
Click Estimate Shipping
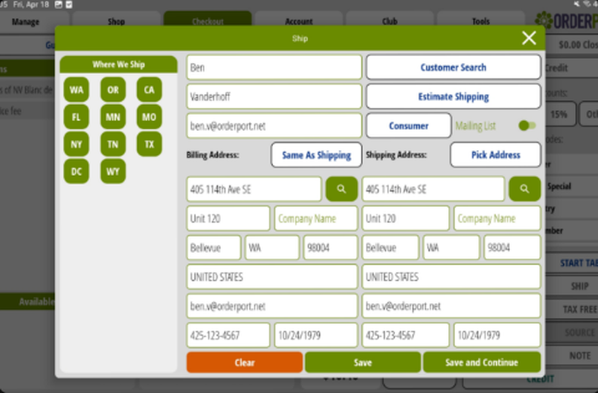click(x=453, y=96)
